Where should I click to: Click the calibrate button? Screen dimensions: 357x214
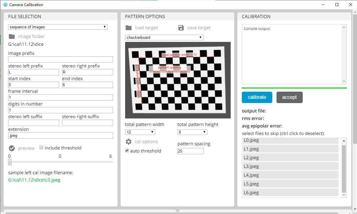257,97
